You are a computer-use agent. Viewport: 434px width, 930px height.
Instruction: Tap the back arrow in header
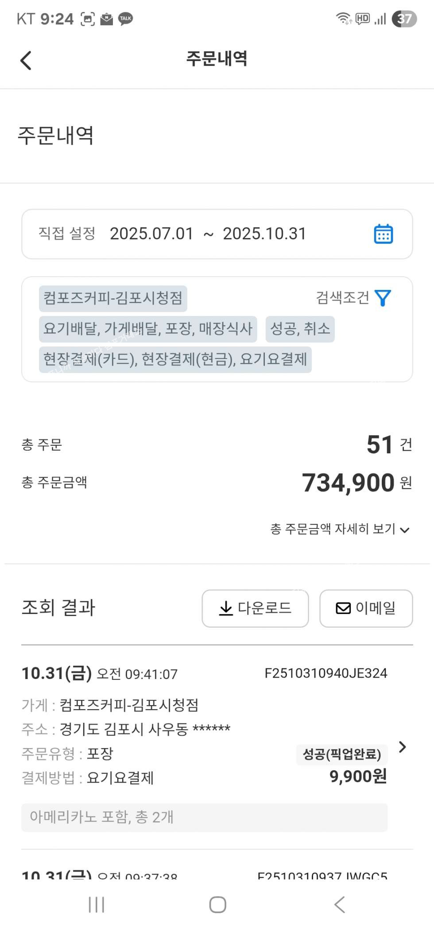click(26, 60)
